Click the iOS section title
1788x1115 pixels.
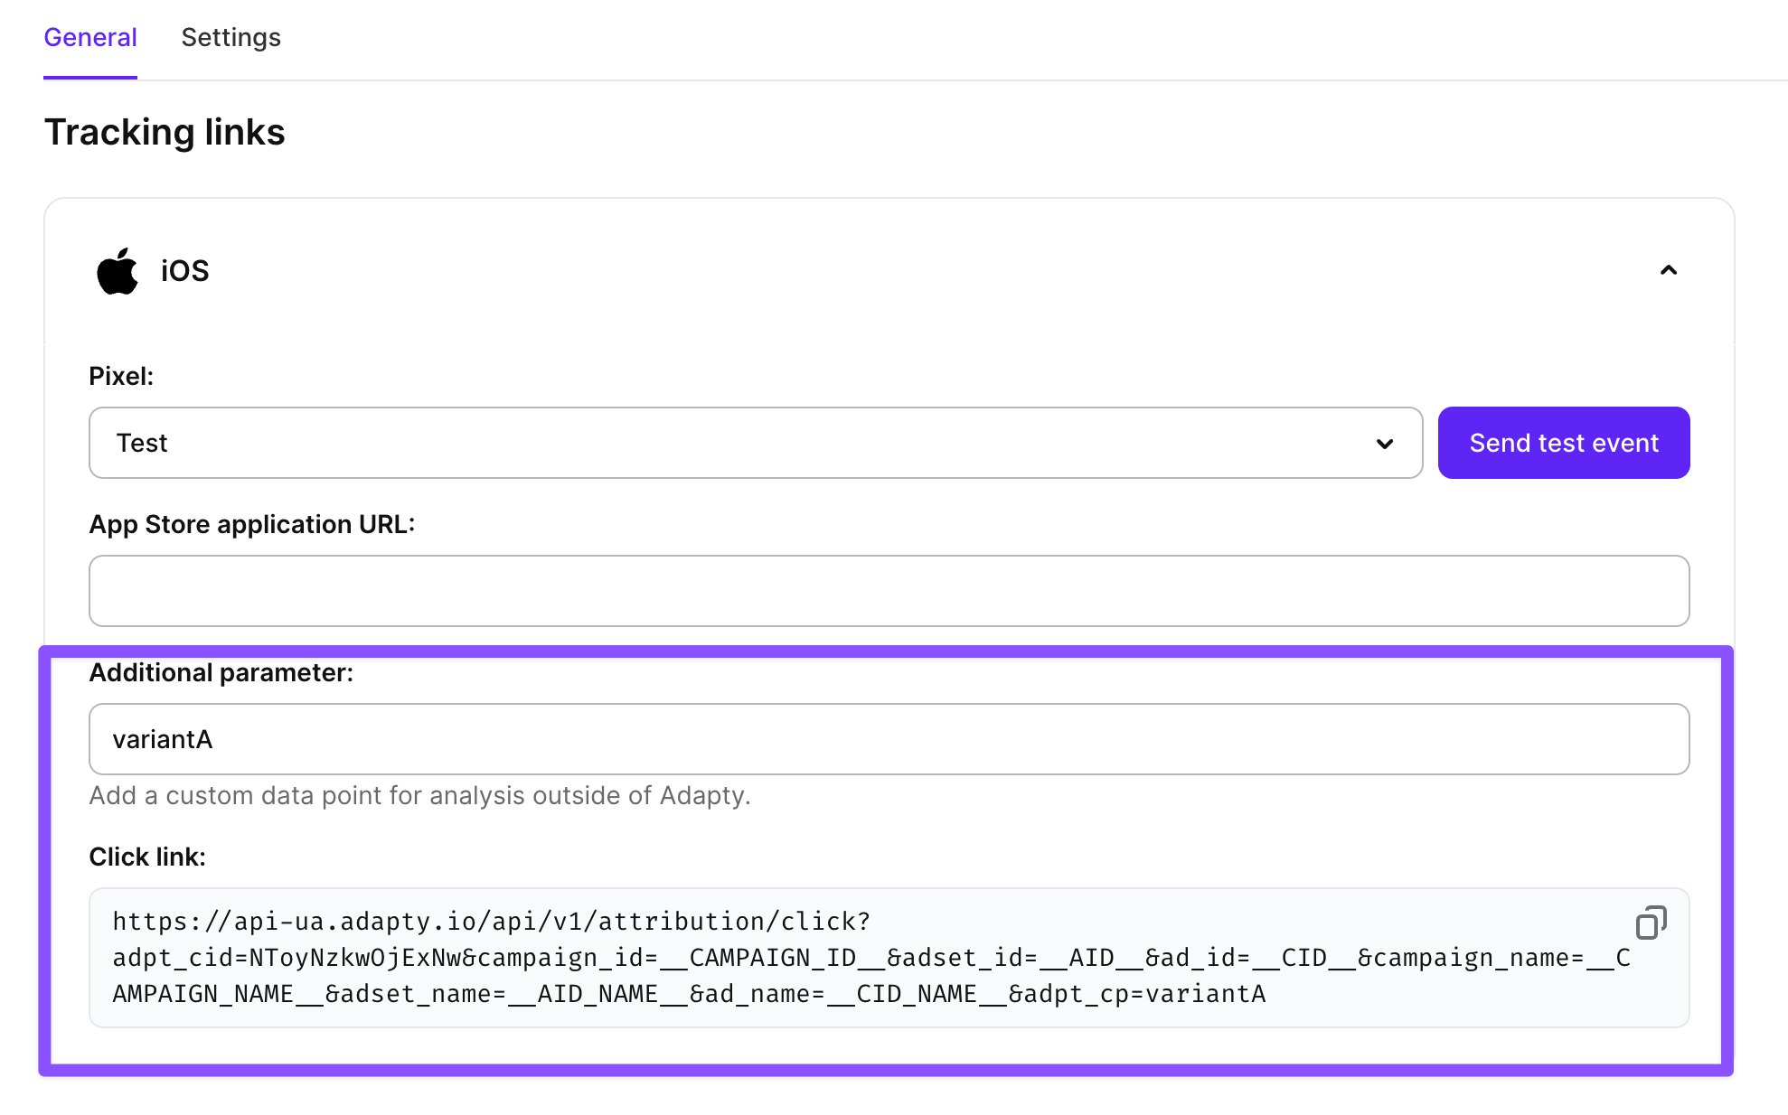184,271
